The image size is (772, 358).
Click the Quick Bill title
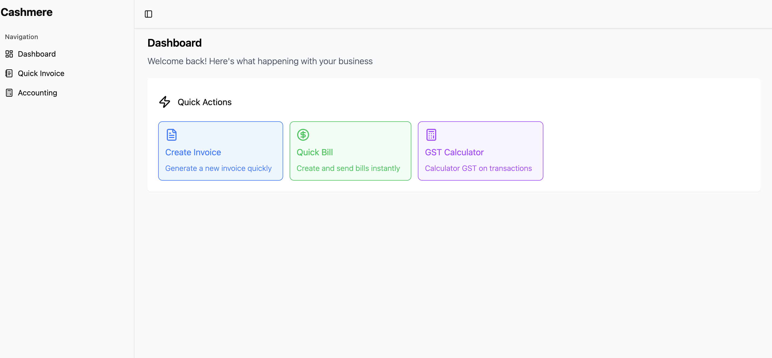[x=315, y=152]
